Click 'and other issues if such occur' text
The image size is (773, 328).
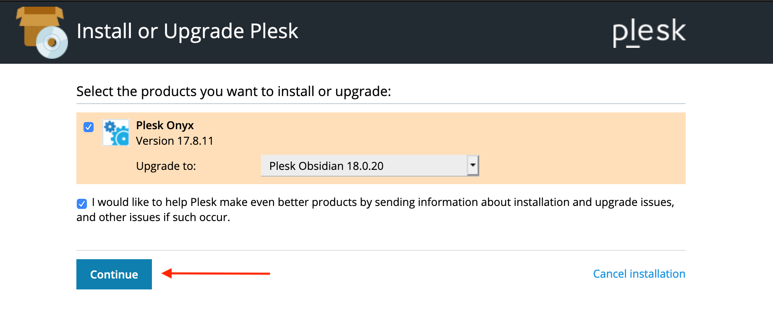coord(153,217)
